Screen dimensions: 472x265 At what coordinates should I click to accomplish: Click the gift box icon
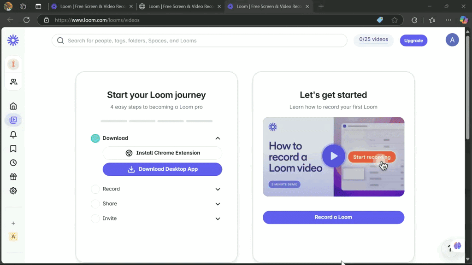(13, 177)
